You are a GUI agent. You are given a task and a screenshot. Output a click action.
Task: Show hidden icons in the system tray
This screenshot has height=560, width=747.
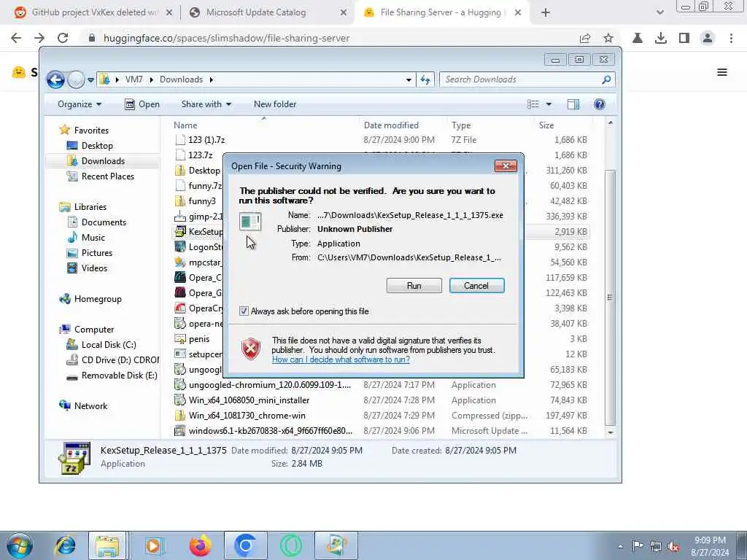[x=620, y=547]
